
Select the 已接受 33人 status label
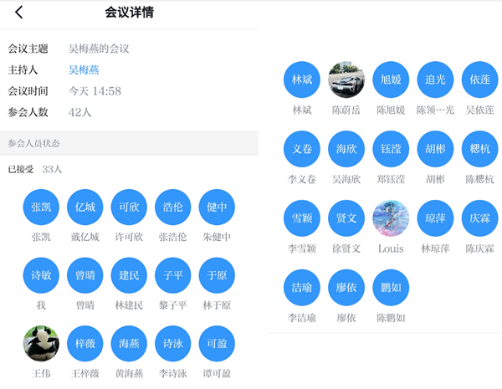pos(35,169)
